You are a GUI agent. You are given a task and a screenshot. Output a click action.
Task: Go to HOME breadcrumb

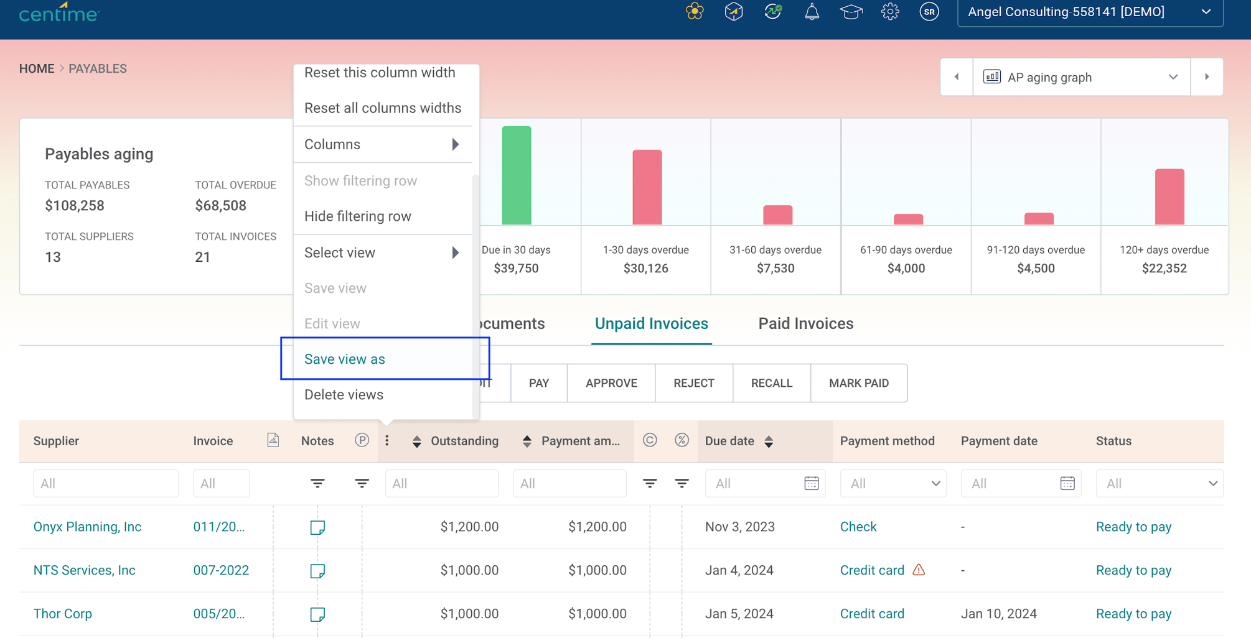37,68
